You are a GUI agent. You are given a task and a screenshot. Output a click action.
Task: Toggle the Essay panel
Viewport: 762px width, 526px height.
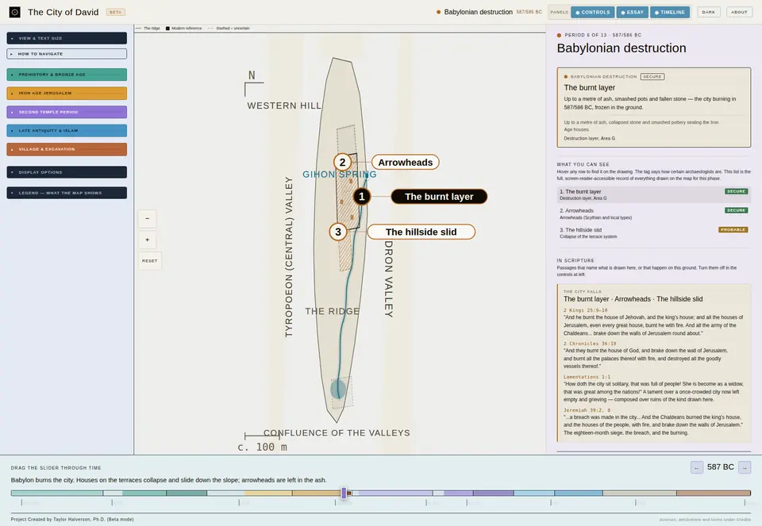coord(633,12)
